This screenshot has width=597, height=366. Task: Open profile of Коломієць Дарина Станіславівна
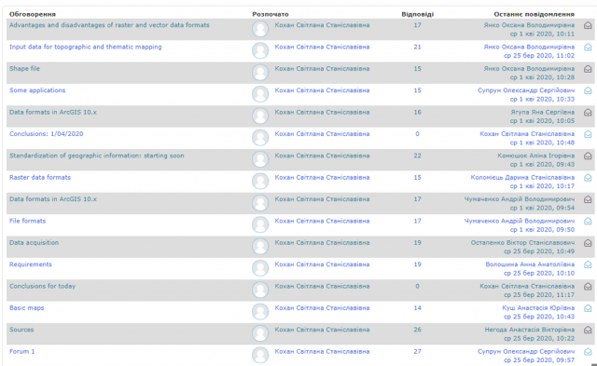coord(522,177)
